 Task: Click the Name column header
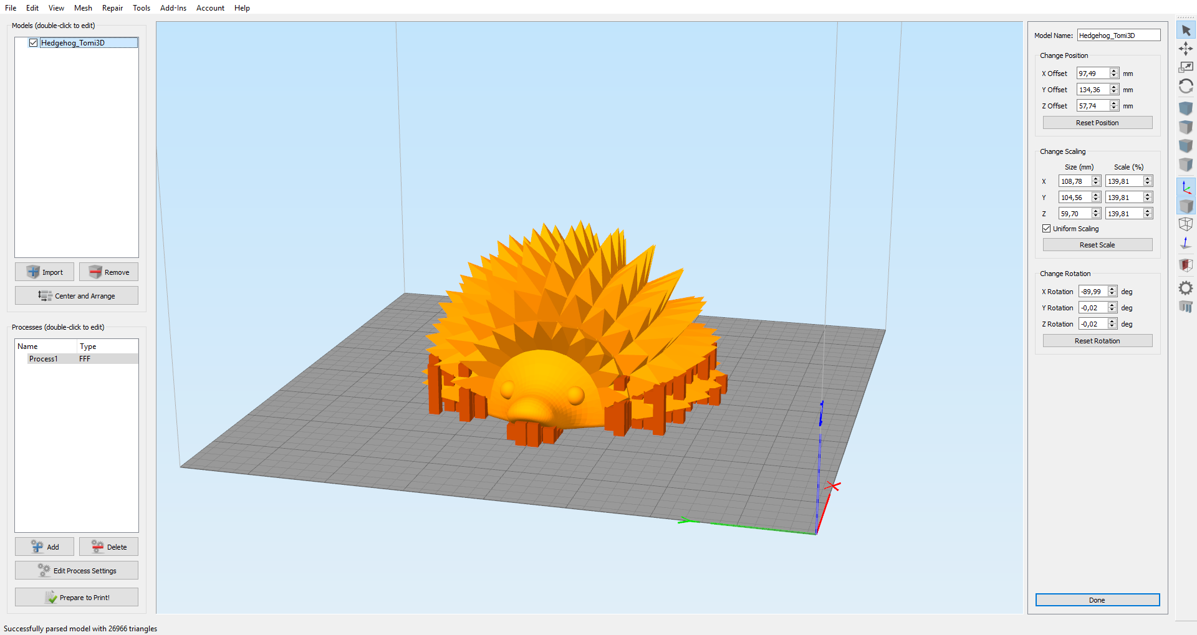(x=46, y=346)
